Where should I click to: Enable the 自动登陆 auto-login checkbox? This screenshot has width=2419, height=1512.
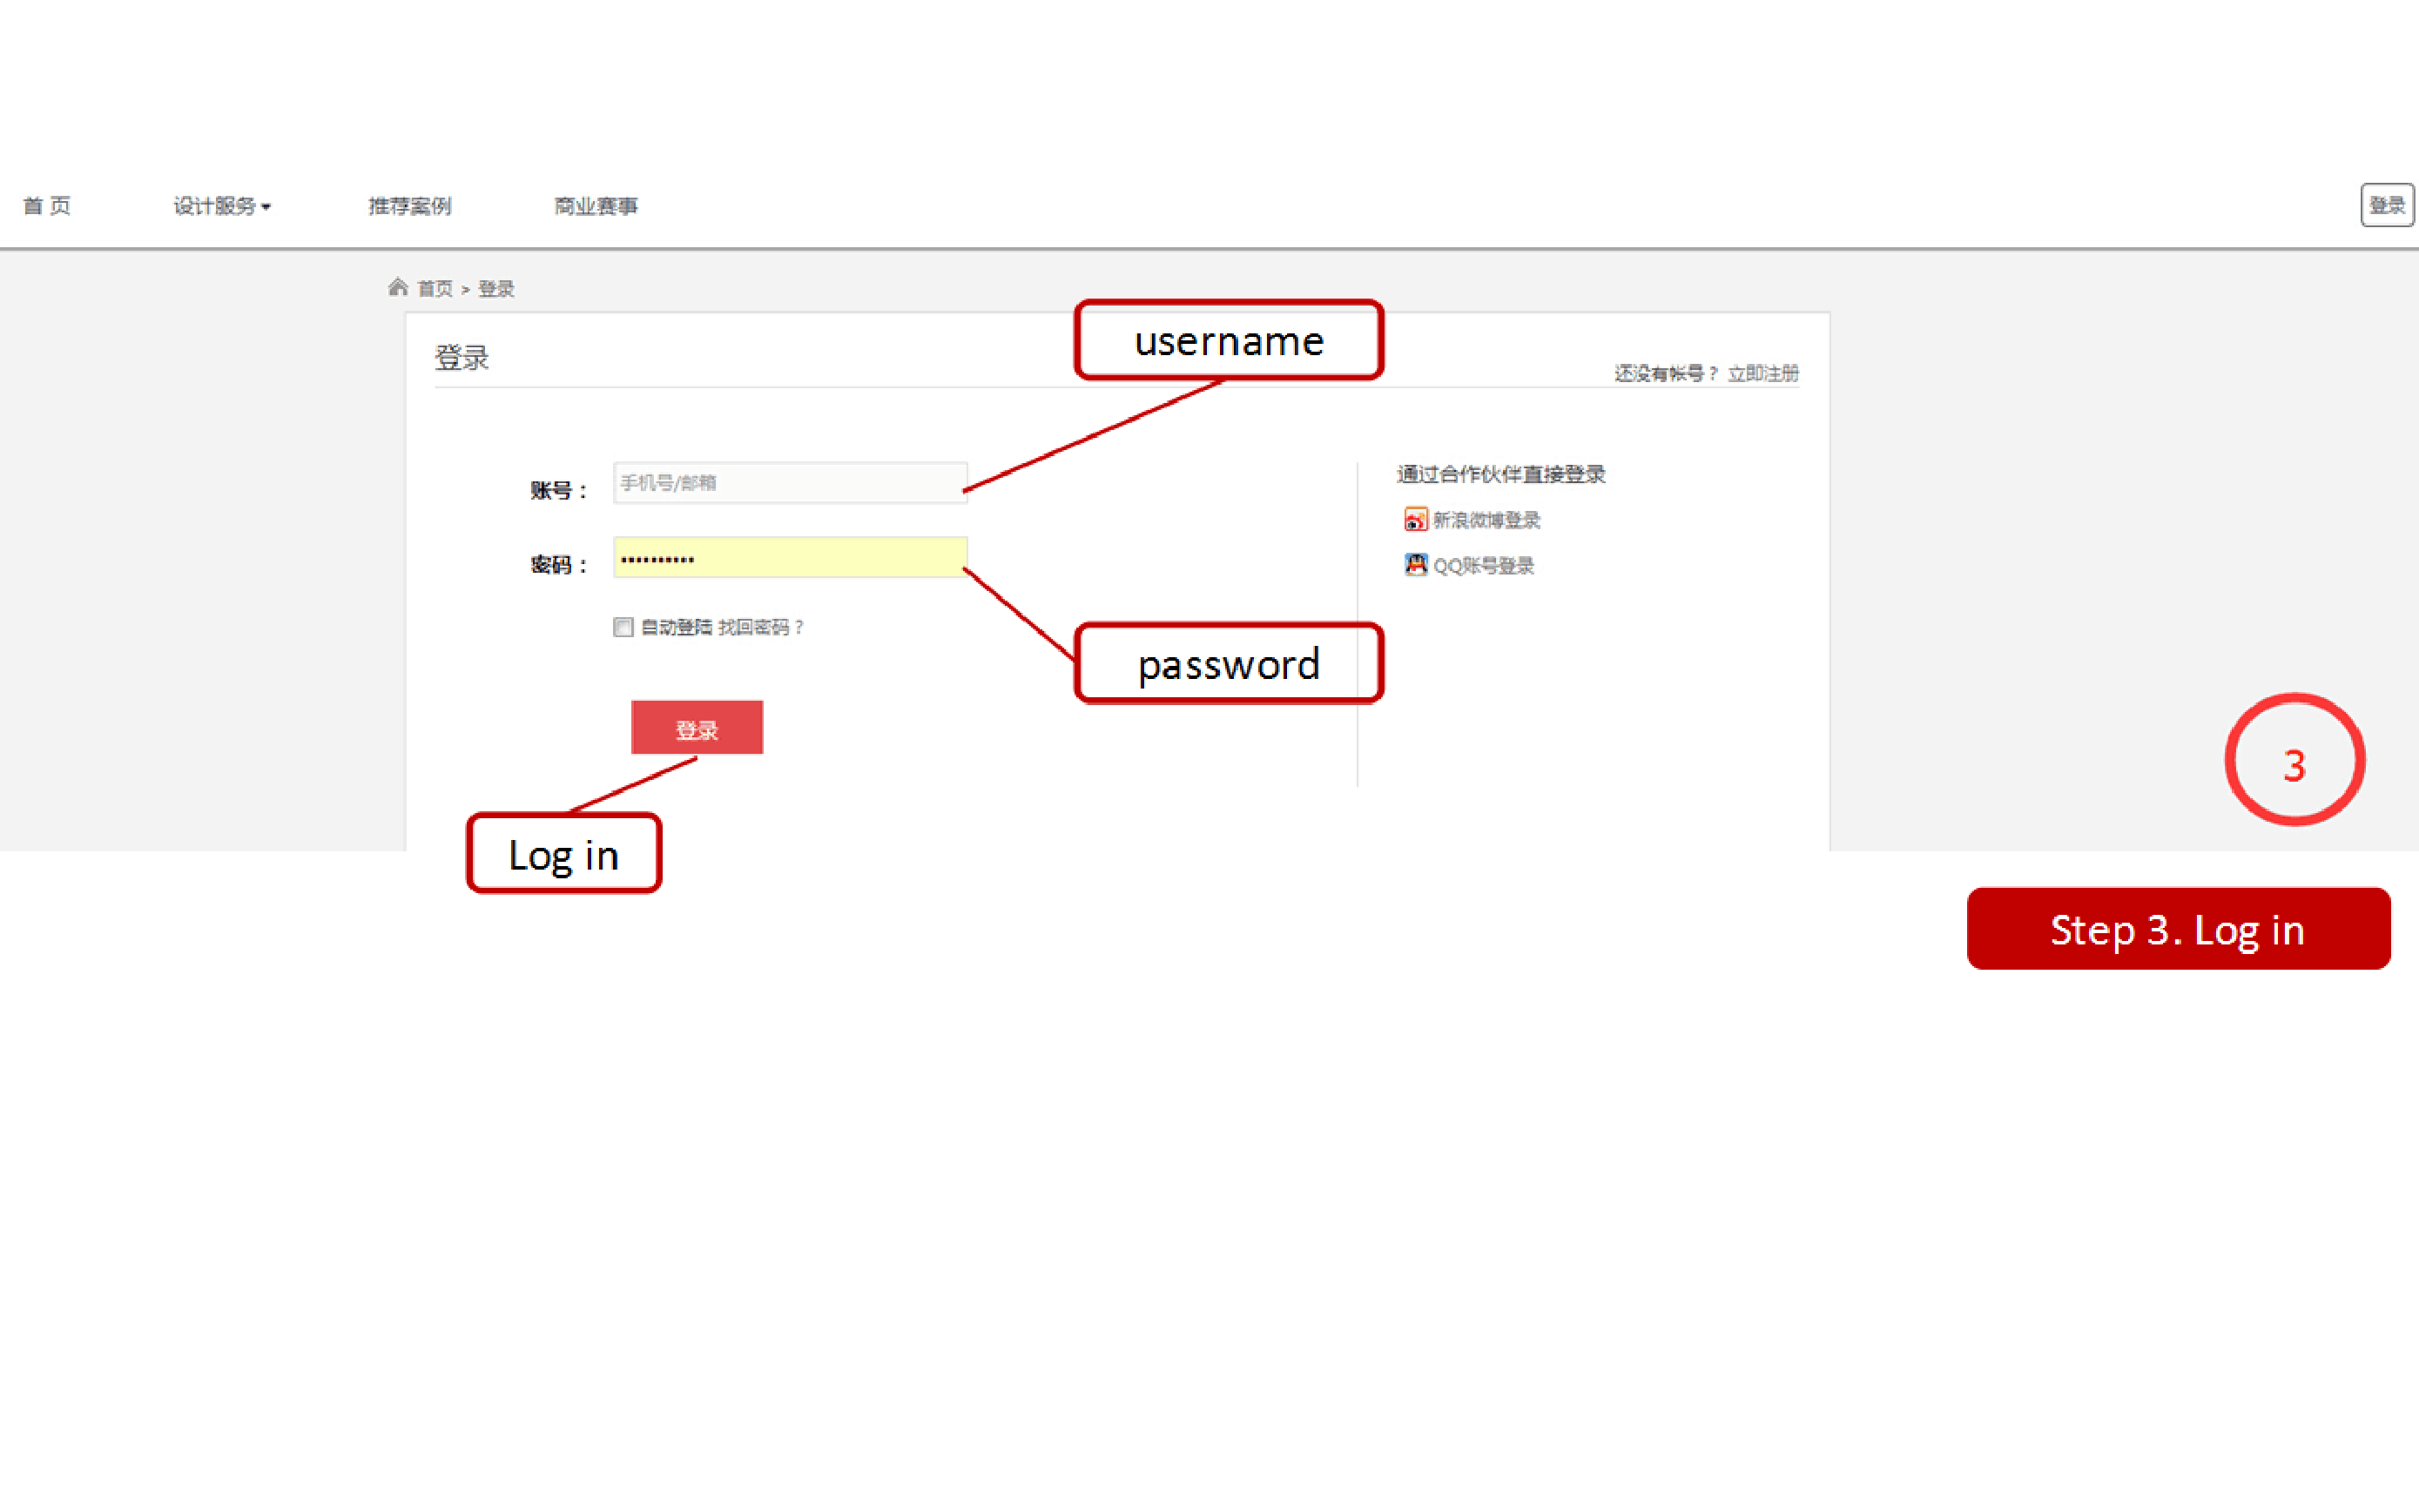click(623, 627)
